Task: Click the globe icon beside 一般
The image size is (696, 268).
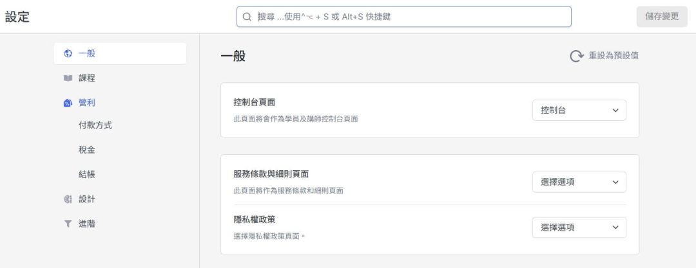Action: coord(68,53)
